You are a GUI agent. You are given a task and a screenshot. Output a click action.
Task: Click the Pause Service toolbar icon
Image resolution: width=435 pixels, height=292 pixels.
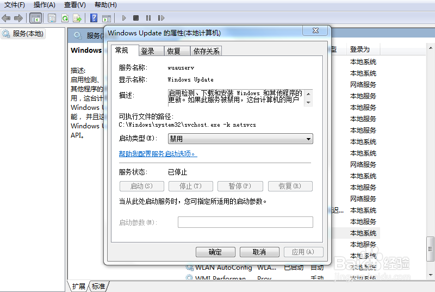[x=148, y=18]
